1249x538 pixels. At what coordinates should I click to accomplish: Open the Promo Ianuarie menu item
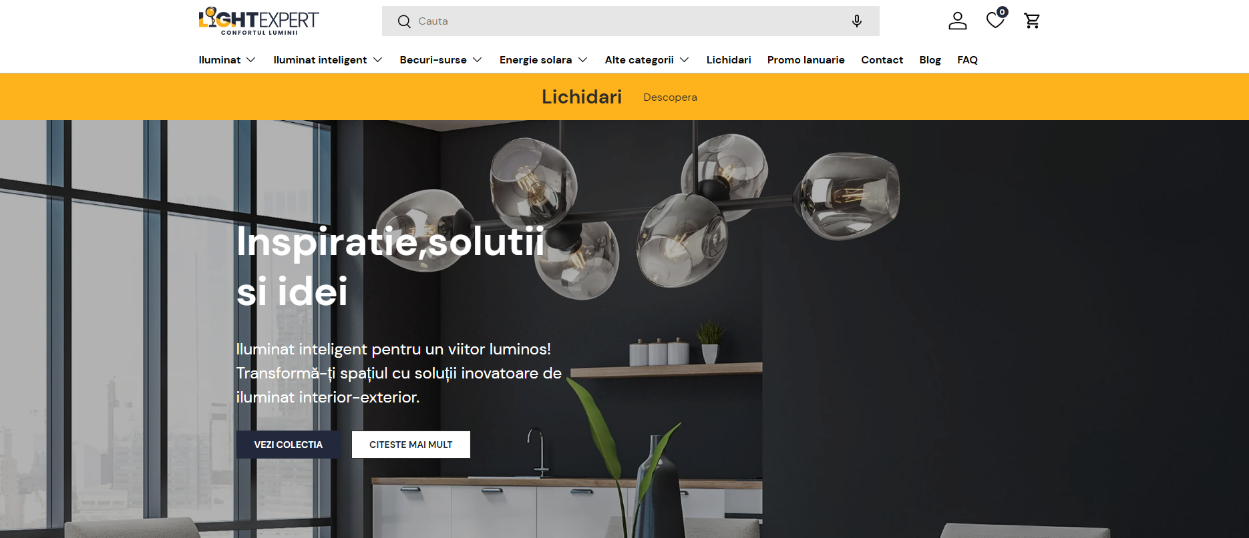click(806, 60)
